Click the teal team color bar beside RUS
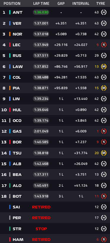The image size is (110, 243). [10, 56]
